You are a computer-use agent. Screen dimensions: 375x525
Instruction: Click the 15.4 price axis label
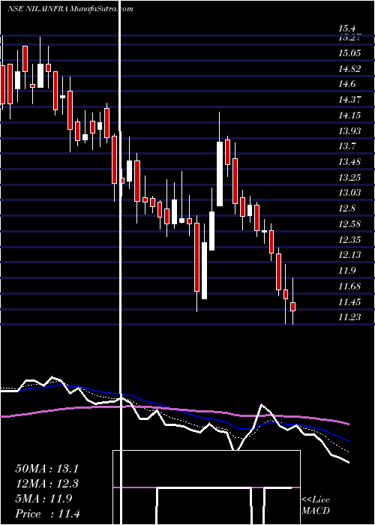(348, 29)
